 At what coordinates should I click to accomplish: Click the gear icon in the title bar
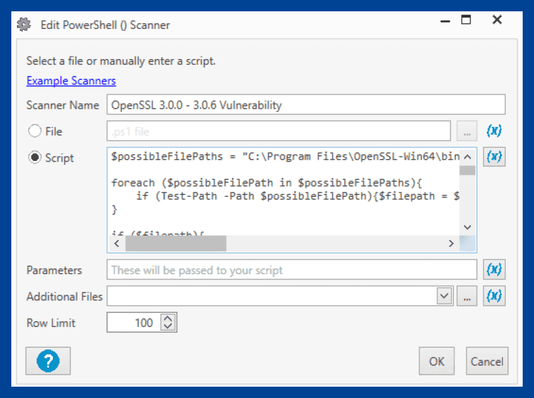24,25
